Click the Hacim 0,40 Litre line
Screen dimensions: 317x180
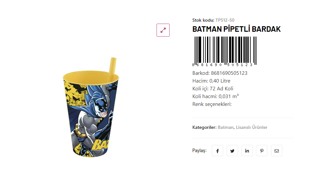(x=211, y=81)
